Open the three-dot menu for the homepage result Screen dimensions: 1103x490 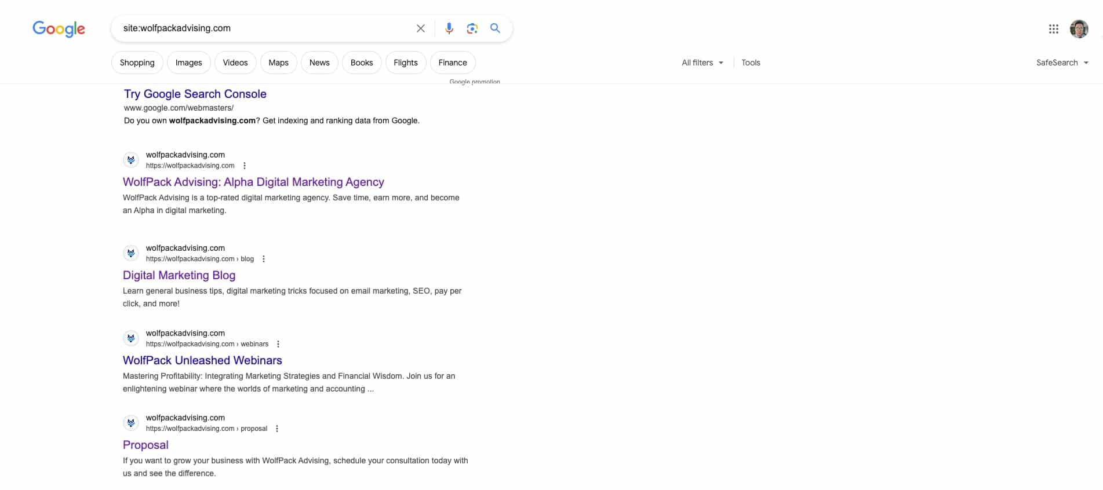(245, 166)
